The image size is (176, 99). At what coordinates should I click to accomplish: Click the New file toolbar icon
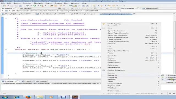coord(5,5)
